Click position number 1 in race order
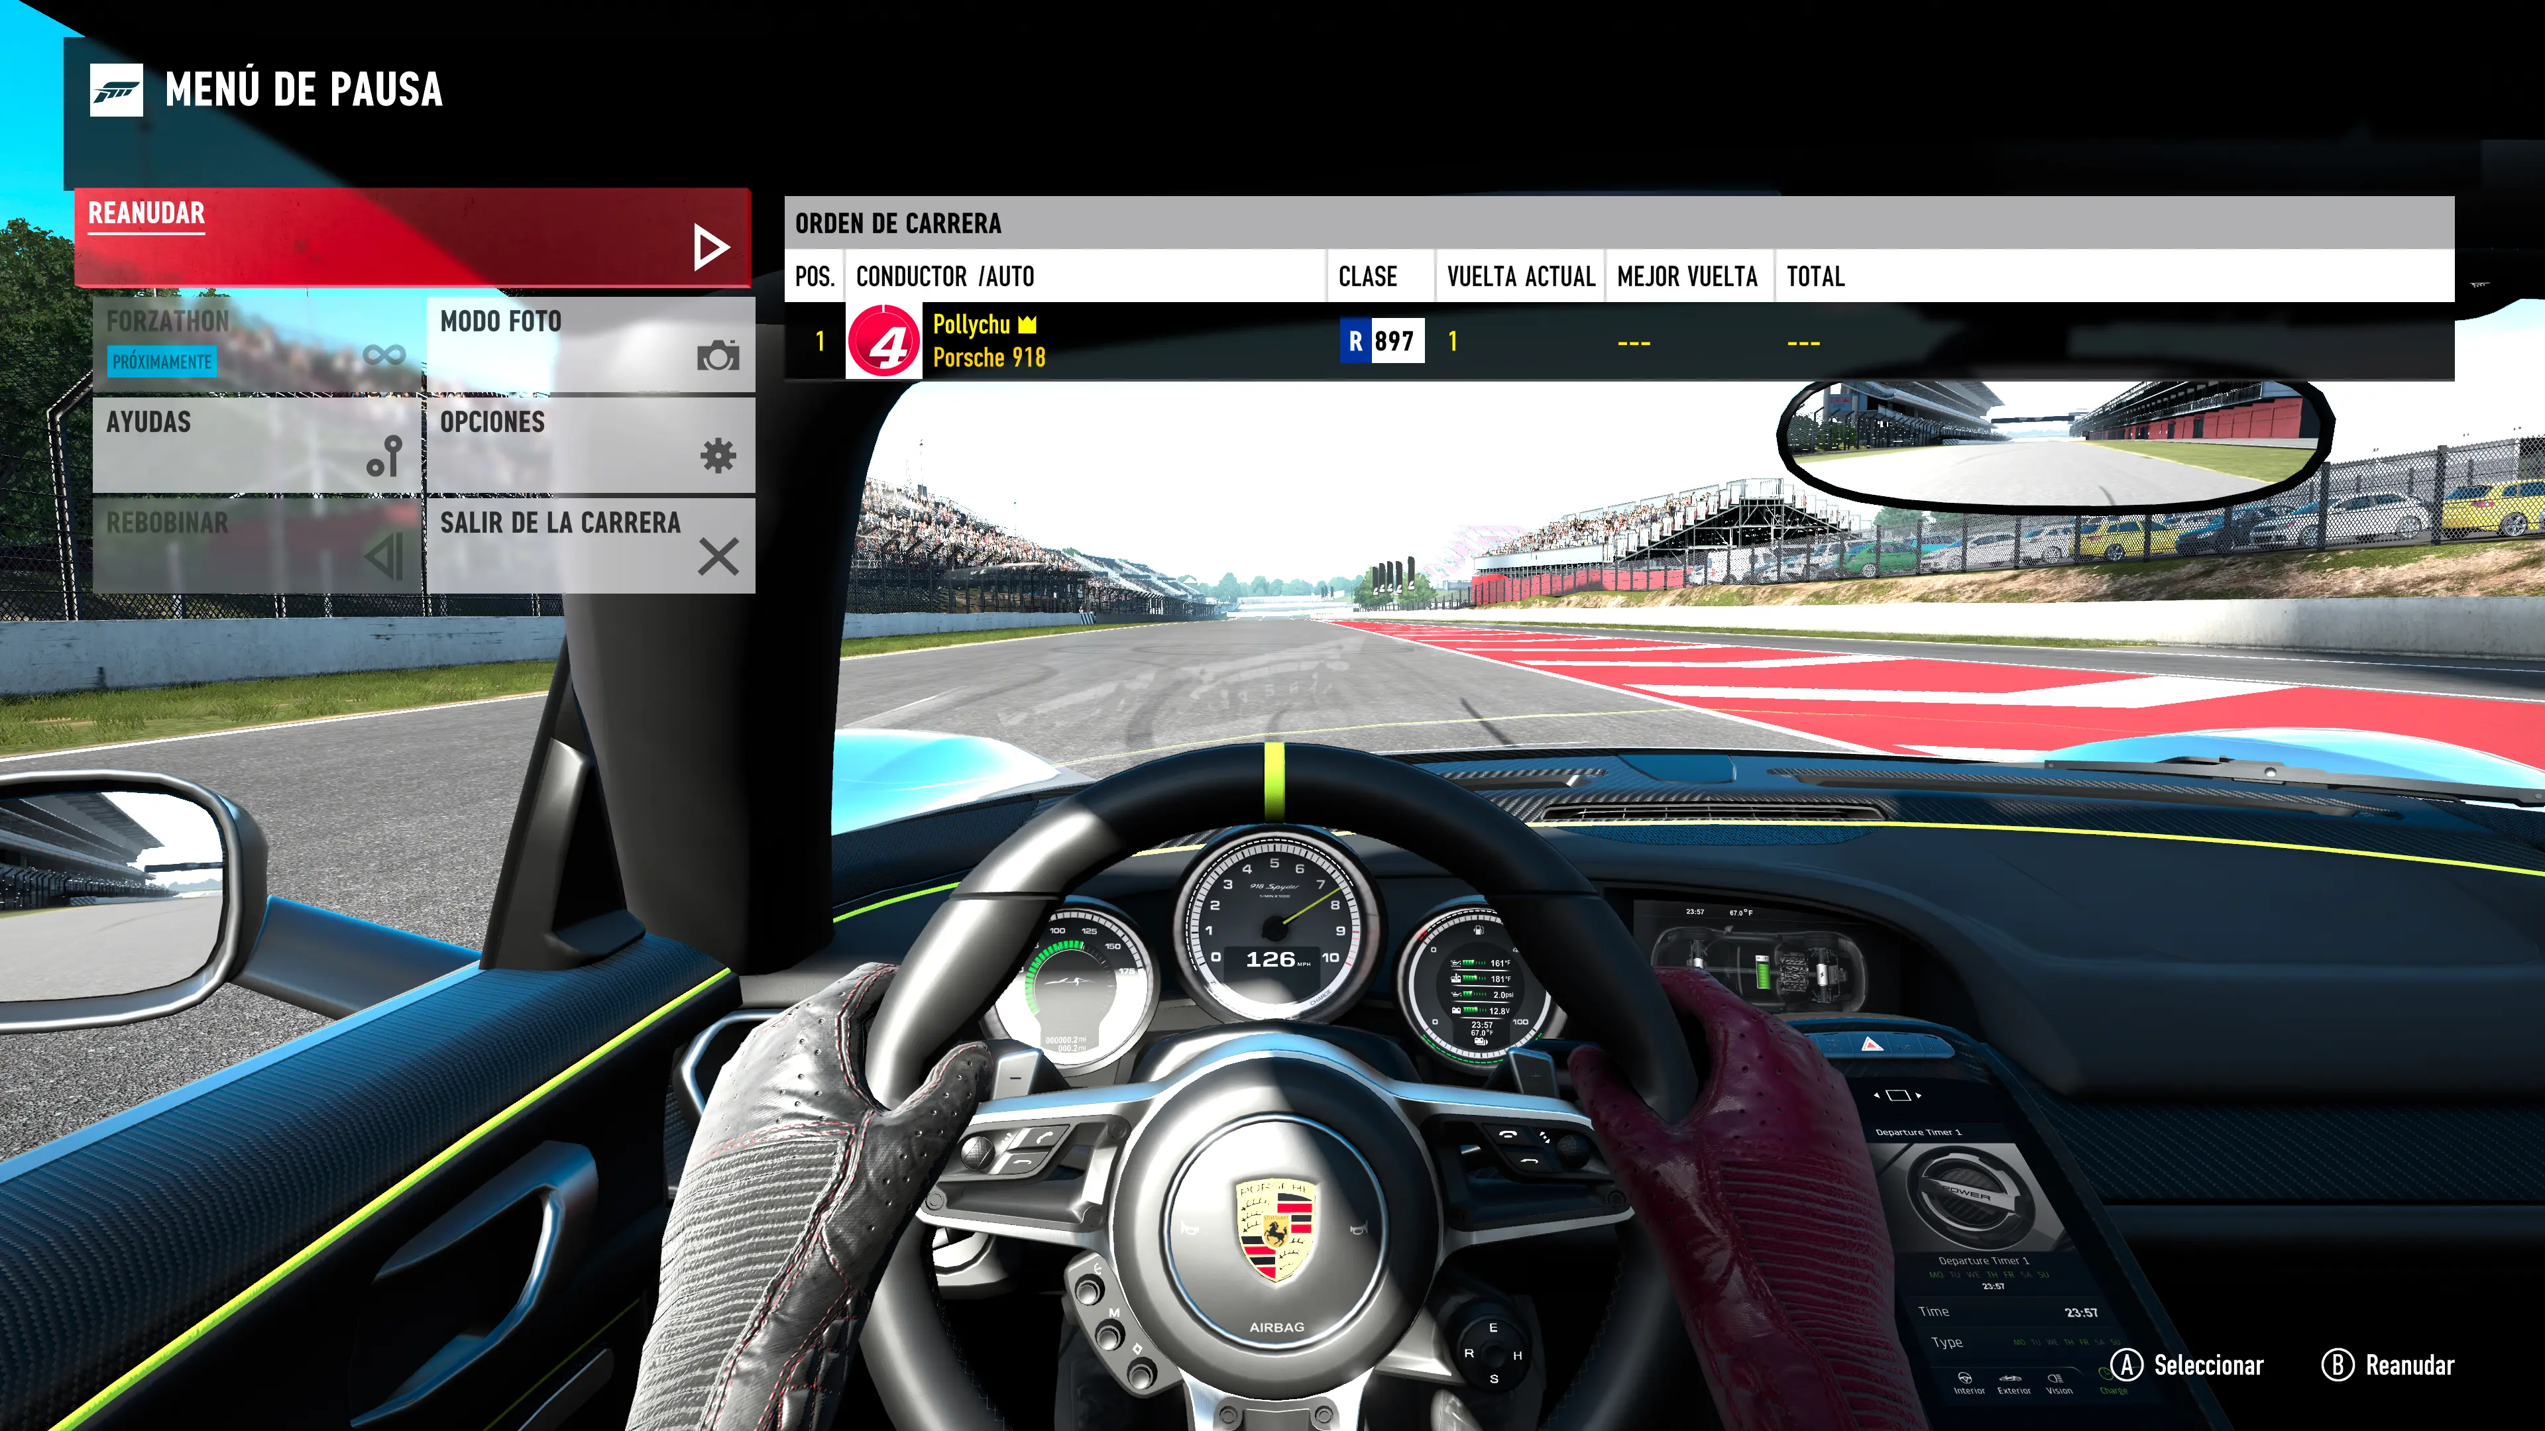 (x=820, y=341)
